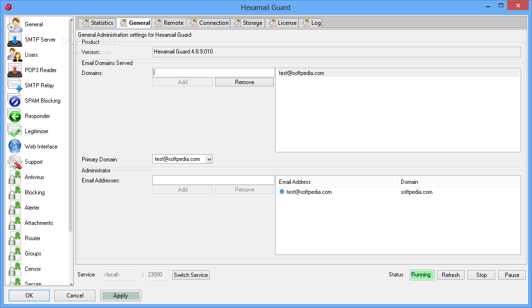532x308 pixels.
Task: Open the Connection tab
Action: (x=209, y=23)
